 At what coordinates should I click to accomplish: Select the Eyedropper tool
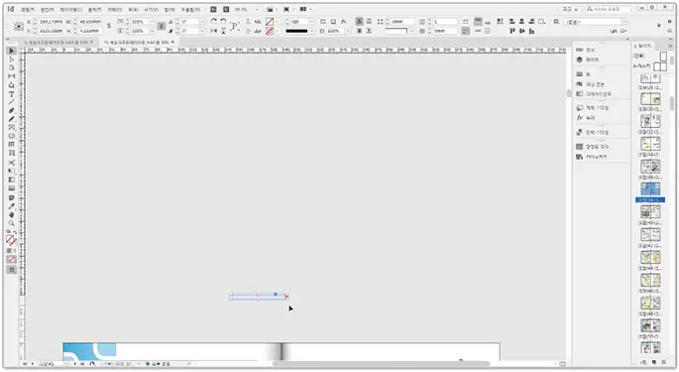12,206
